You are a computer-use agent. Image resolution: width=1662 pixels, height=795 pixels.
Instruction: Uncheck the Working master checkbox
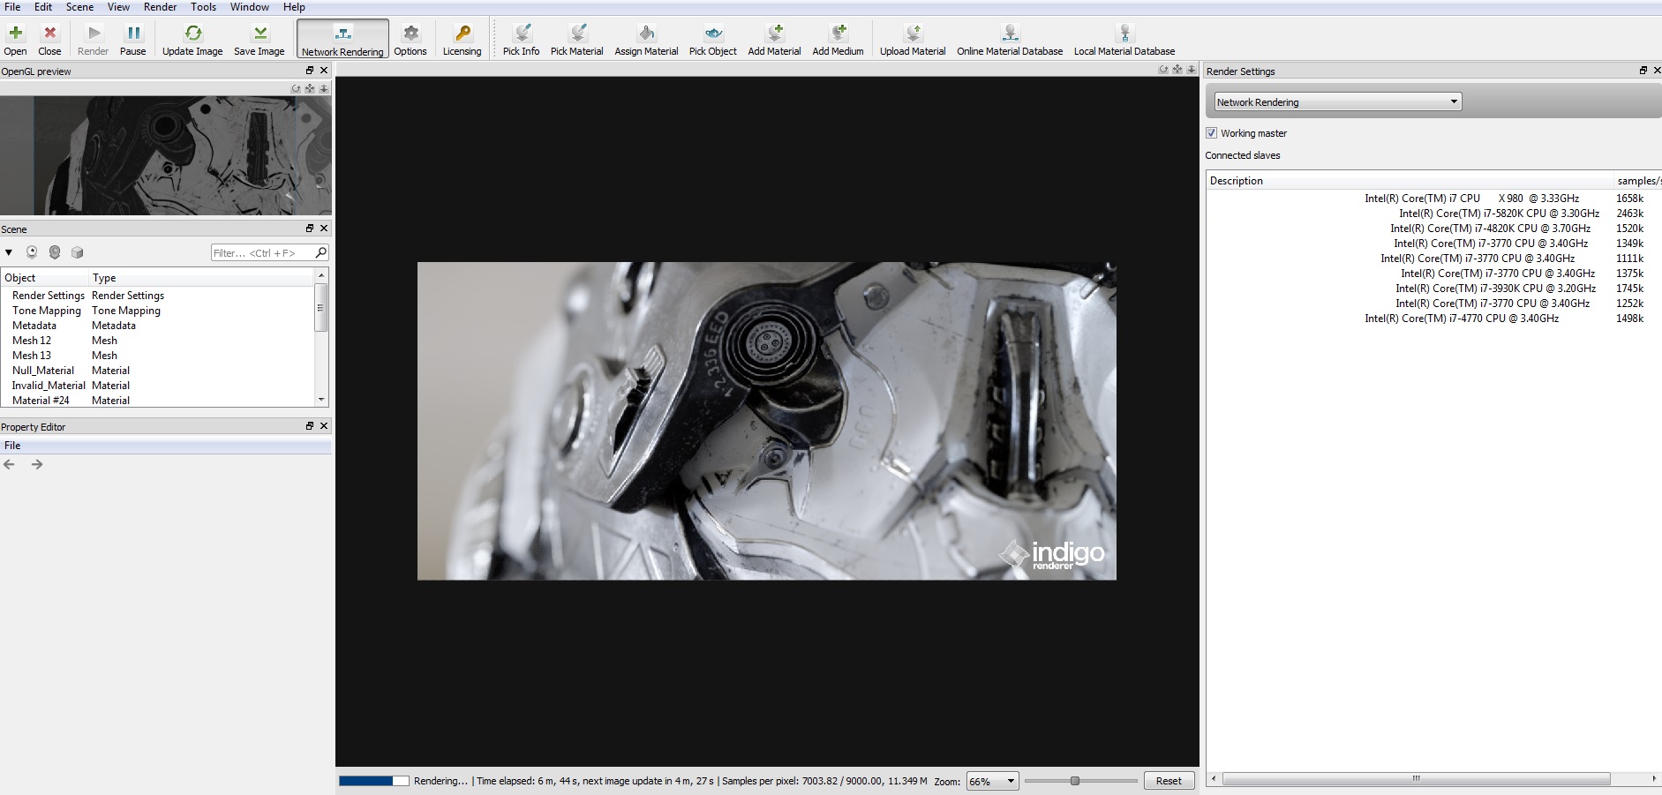point(1211,133)
